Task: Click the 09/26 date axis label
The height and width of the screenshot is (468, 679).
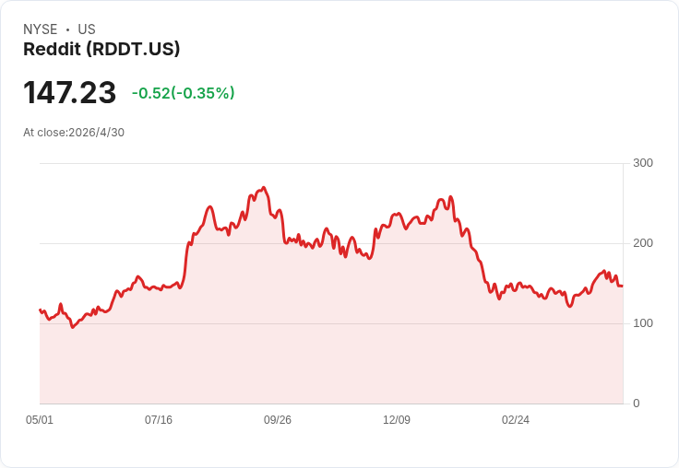Action: pos(278,419)
